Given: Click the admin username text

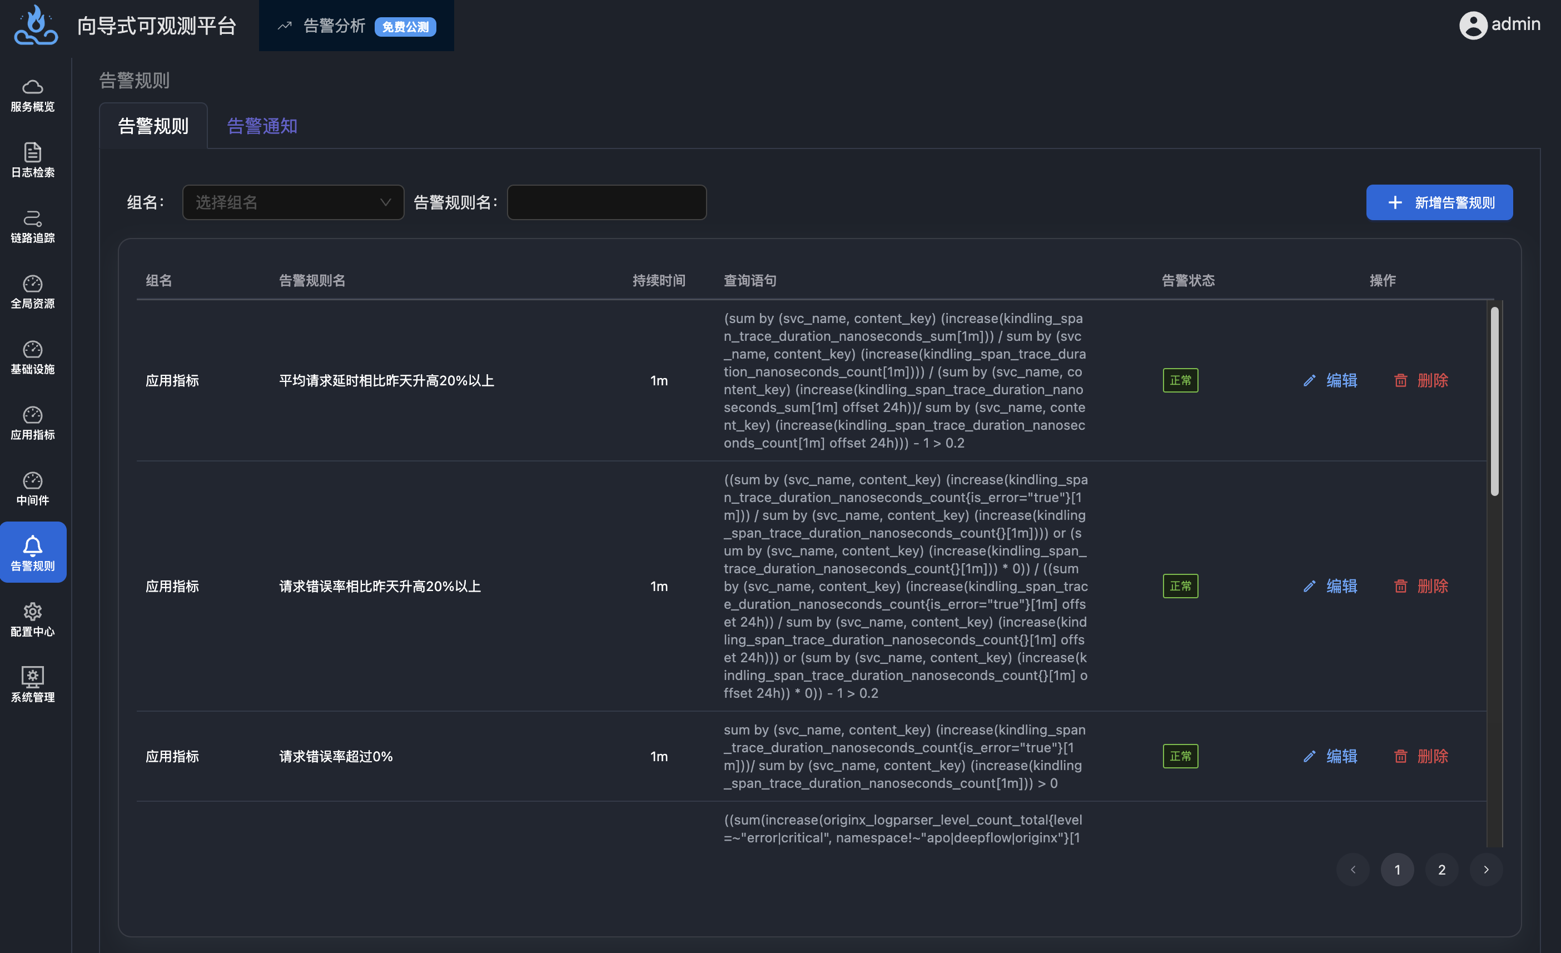Looking at the screenshot, I should (x=1515, y=24).
